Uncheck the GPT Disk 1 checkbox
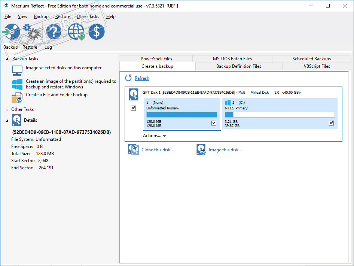This screenshot has width=354, height=266. [x=134, y=108]
